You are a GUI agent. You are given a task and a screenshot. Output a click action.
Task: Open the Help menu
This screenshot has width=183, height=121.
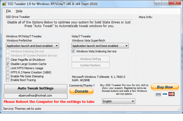(x=19, y=11)
